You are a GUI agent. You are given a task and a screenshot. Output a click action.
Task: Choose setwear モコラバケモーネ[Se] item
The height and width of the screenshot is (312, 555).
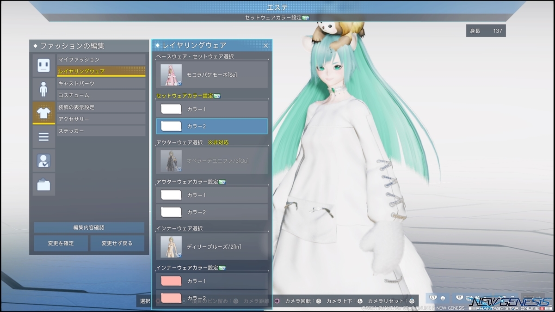[212, 75]
